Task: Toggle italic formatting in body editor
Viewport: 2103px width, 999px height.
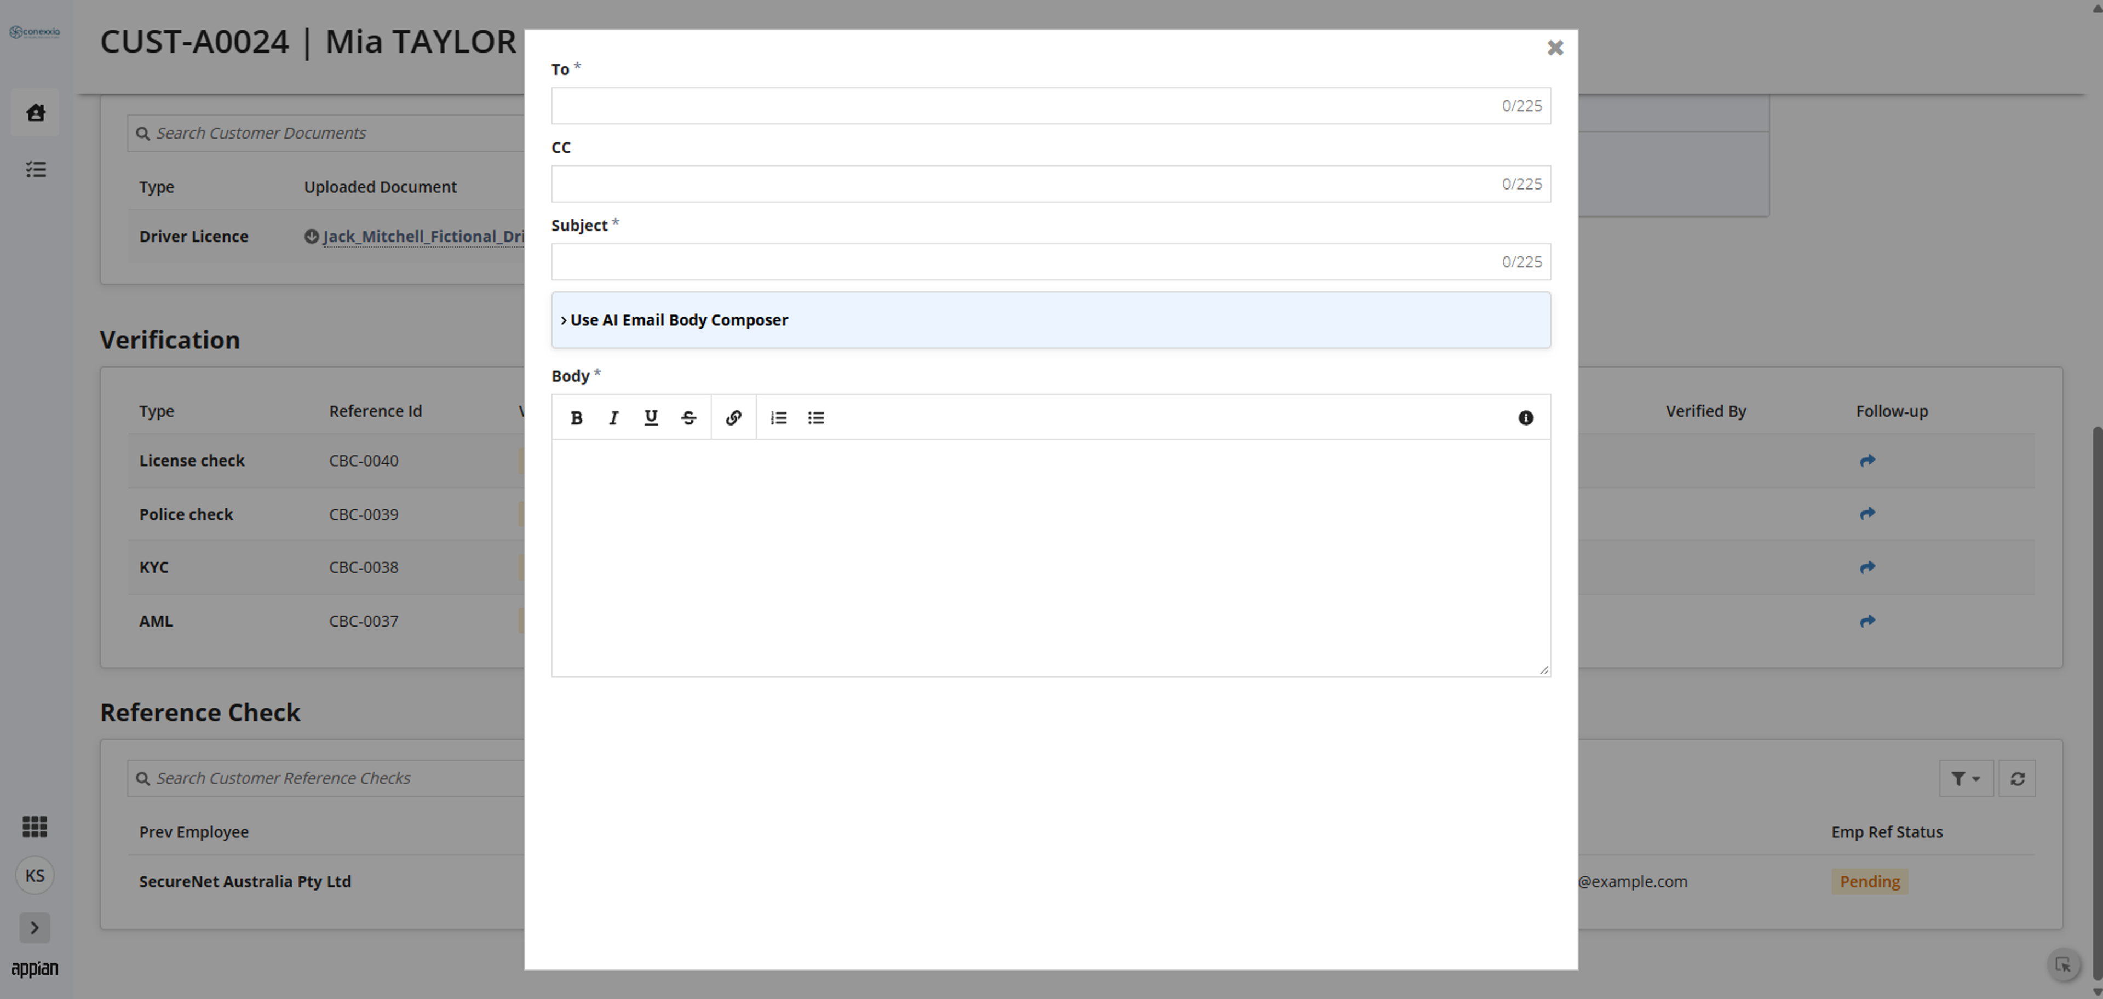Action: (x=613, y=418)
